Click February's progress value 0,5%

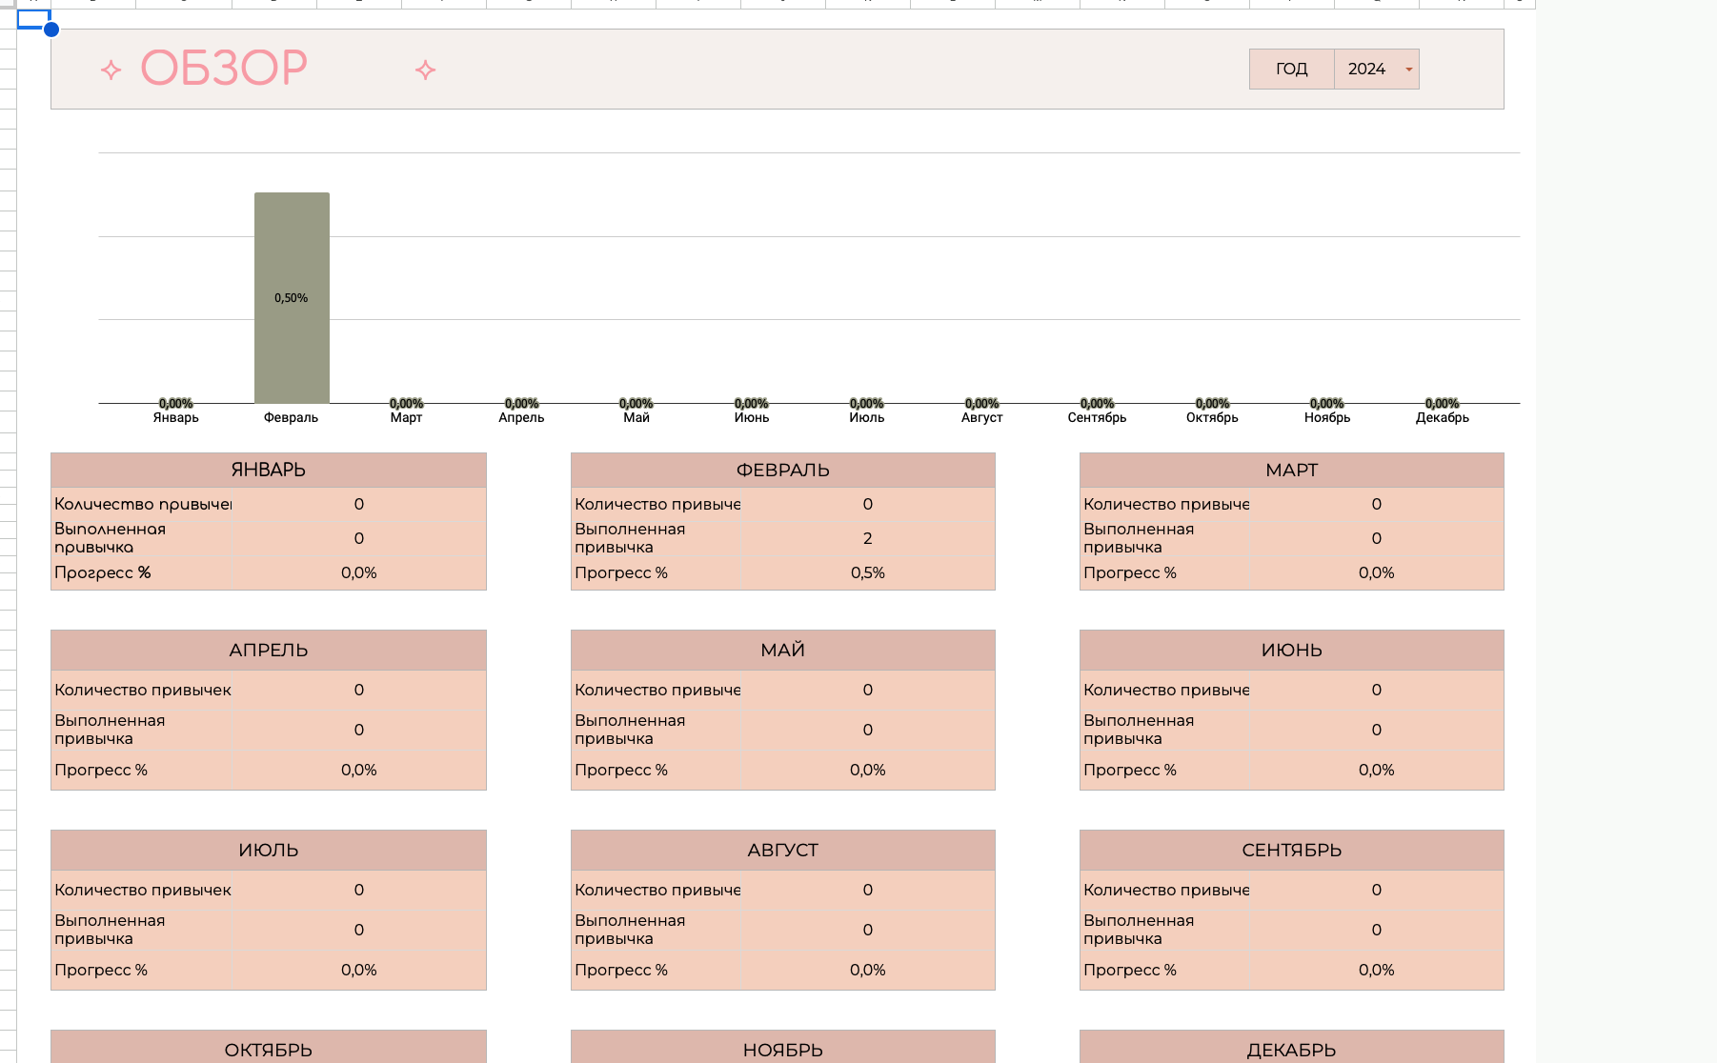867,572
